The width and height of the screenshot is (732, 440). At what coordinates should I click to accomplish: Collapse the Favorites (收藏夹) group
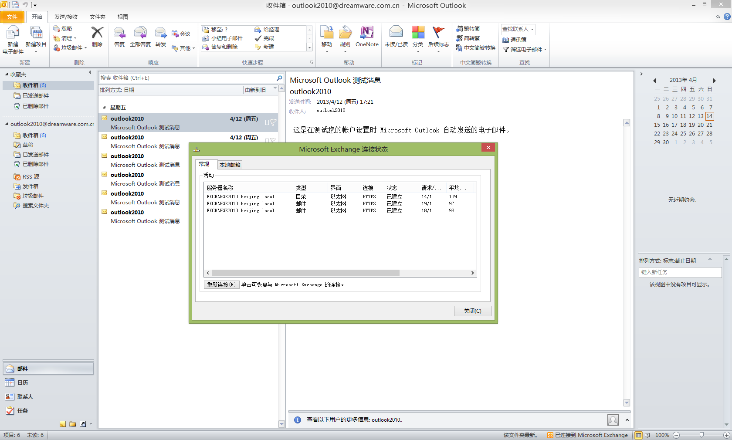point(7,74)
